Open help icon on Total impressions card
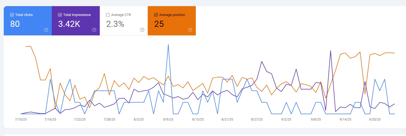 [x=94, y=30]
